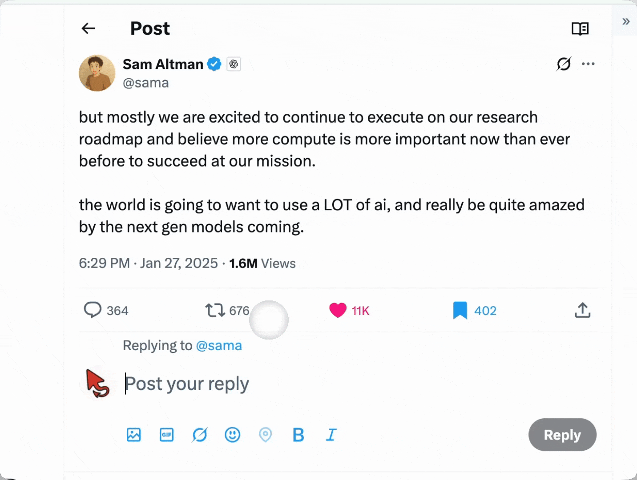
Task: Share this post via the share icon
Action: pos(583,310)
